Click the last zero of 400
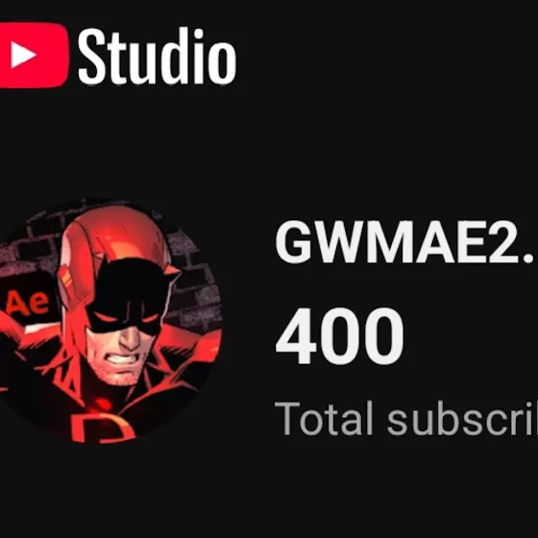Viewport: 538px width, 538px height. pyautogui.click(x=383, y=335)
